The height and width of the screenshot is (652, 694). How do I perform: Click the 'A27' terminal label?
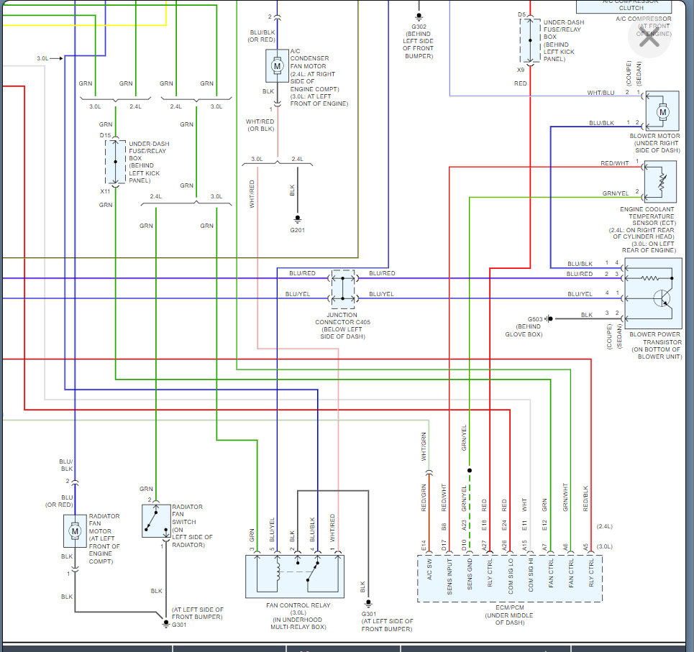pos(484,545)
